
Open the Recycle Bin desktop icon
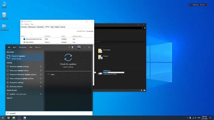coord(4,16)
